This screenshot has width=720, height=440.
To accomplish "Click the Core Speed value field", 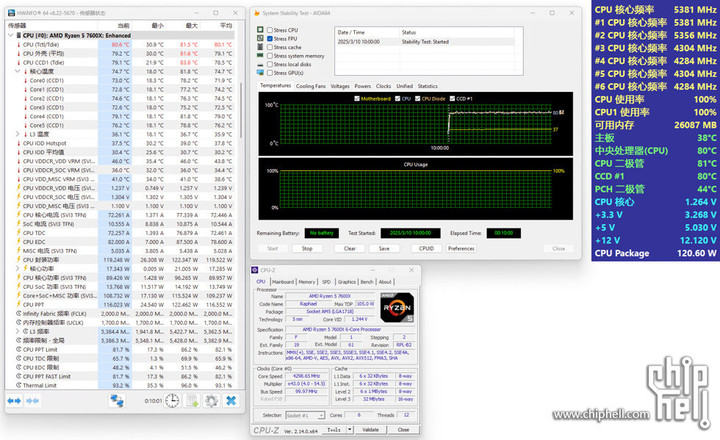I will 307,376.
